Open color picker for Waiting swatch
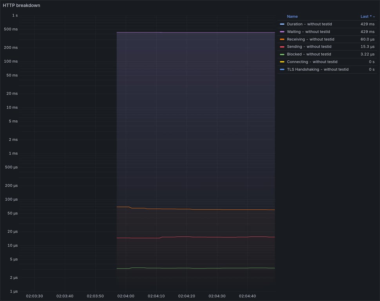This screenshot has width=380, height=301. tap(282, 31)
